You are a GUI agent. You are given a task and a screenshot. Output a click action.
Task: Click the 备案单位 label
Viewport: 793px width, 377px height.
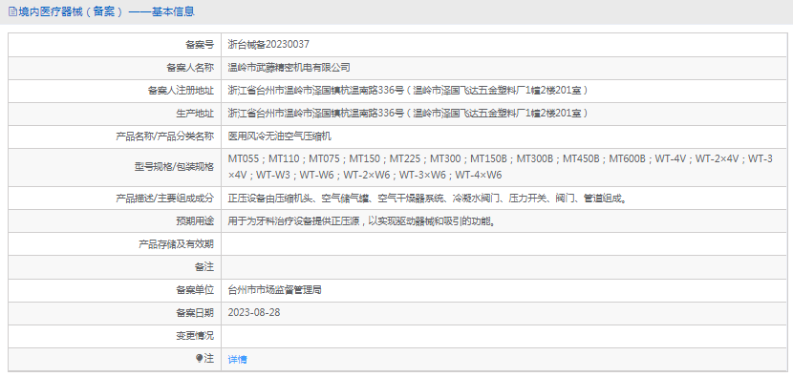[195, 289]
